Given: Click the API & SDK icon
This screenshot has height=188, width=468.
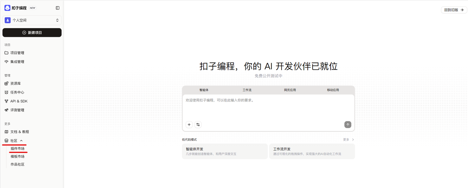Looking at the screenshot, I should (7, 101).
